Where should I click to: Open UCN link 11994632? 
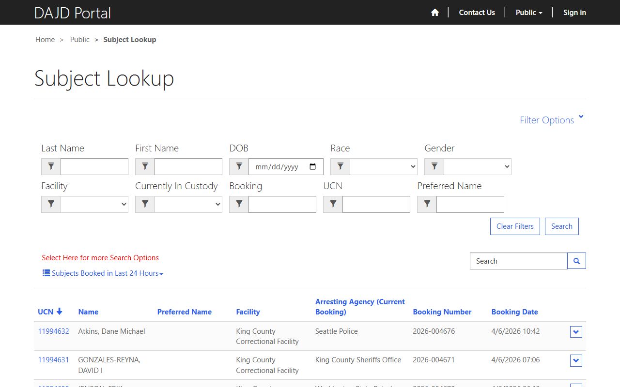53,331
